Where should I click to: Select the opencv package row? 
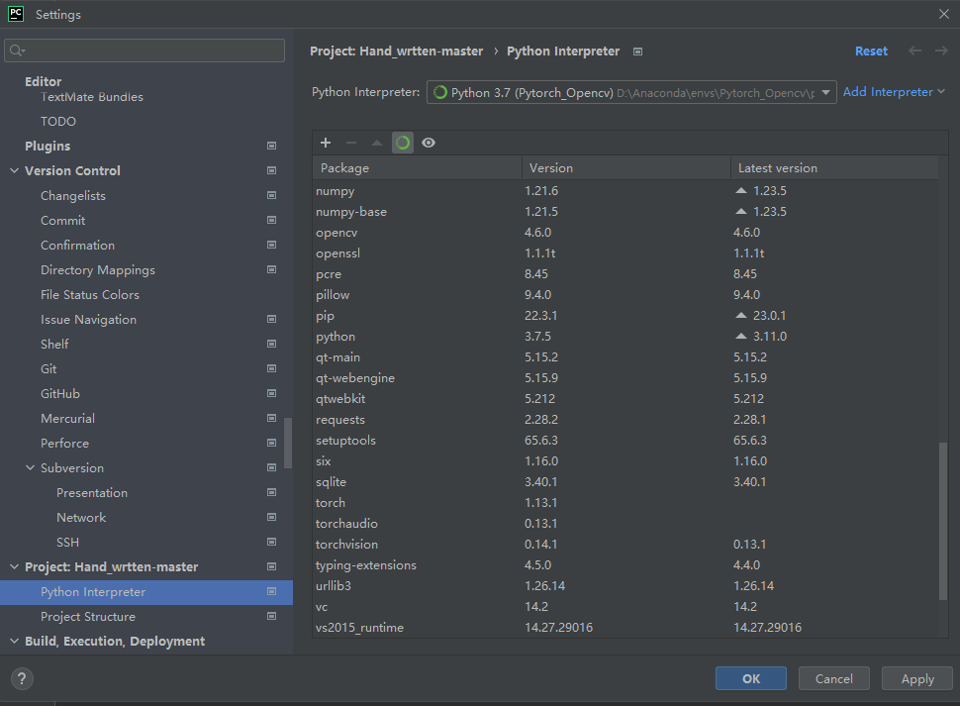[x=625, y=232]
